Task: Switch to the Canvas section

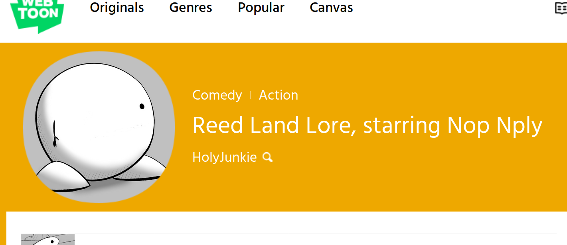Action: pyautogui.click(x=331, y=8)
